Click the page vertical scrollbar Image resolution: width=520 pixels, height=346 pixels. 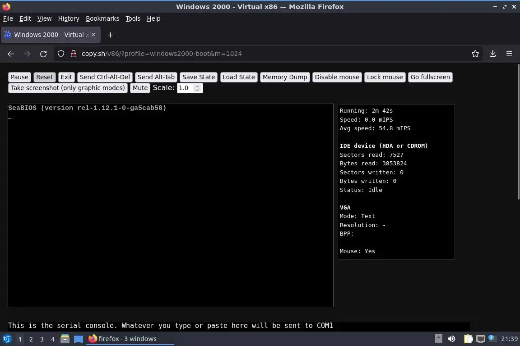coord(518,132)
